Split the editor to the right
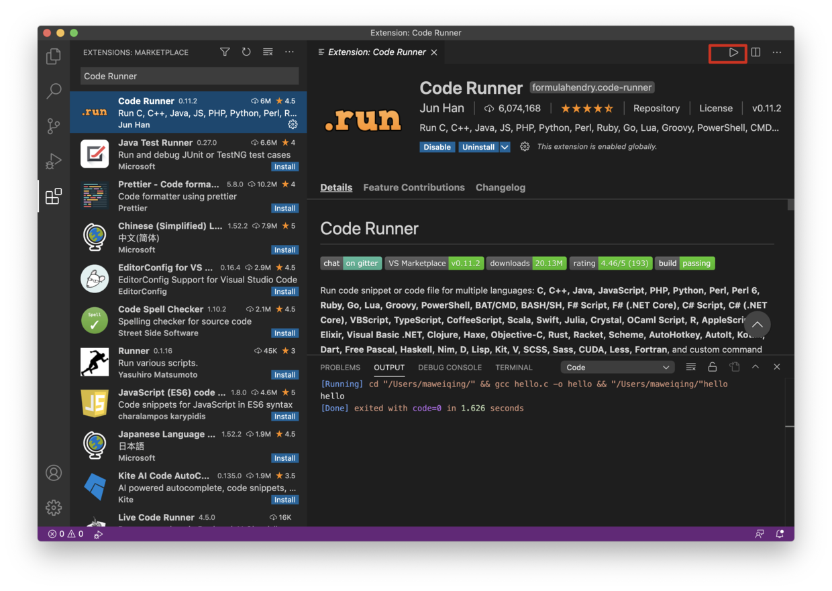 point(756,52)
